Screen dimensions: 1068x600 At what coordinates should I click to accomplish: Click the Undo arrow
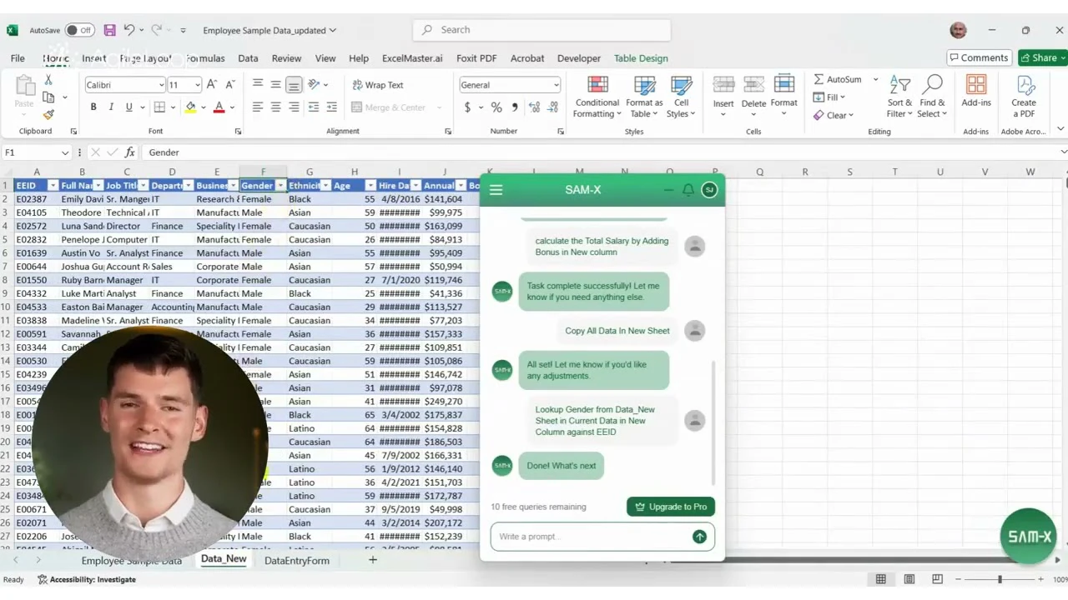128,30
